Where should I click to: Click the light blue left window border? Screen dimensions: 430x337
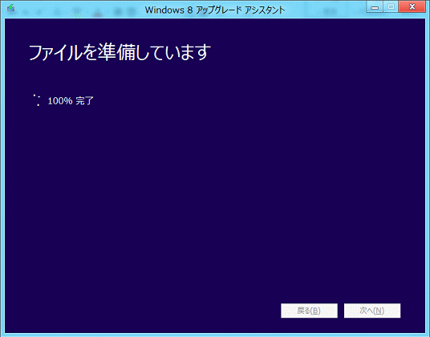[2, 176]
